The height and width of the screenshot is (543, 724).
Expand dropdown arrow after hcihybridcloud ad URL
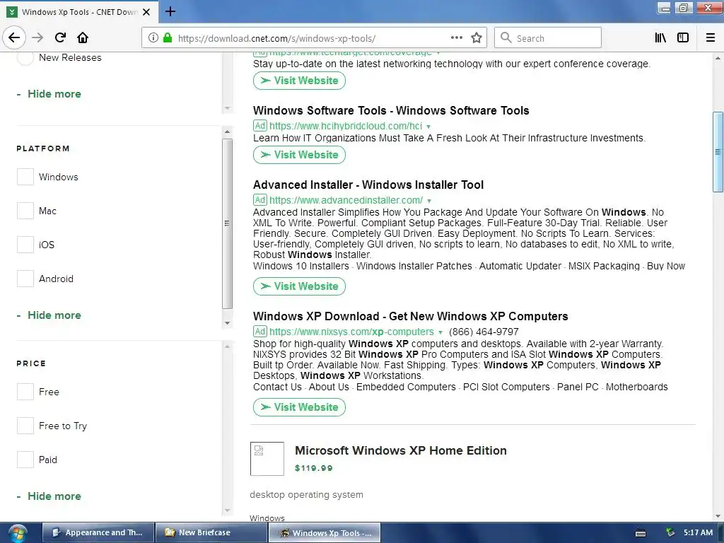tap(428, 127)
